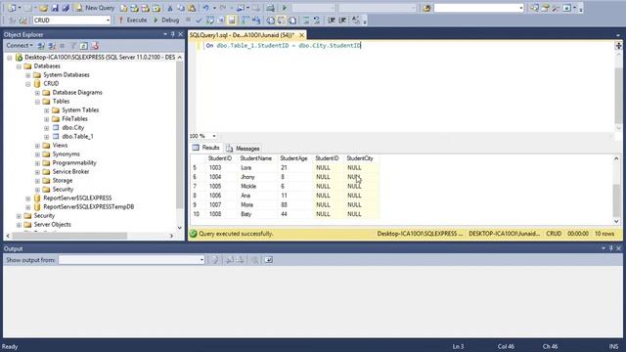Run the query with Execute
Screen dimensions: 626x352
tap(133, 20)
